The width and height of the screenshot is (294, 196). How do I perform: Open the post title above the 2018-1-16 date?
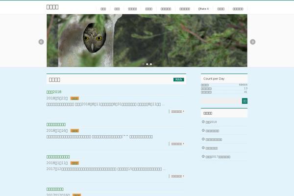(56, 124)
